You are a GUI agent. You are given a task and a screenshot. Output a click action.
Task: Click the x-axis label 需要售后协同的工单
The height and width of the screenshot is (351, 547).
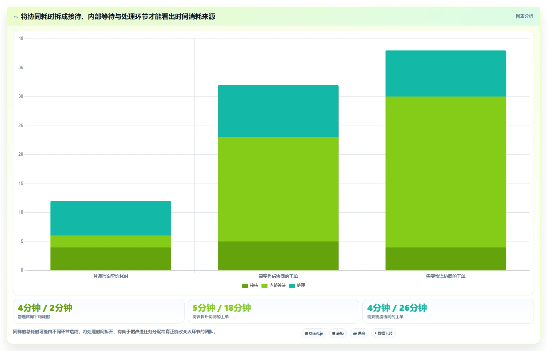[x=278, y=276]
